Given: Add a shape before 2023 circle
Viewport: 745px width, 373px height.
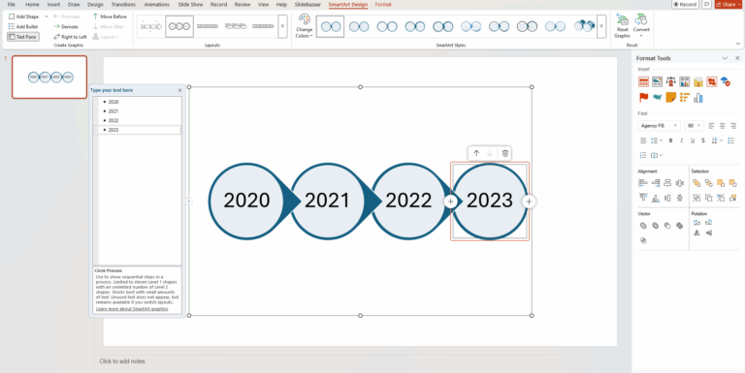Looking at the screenshot, I should [x=450, y=202].
